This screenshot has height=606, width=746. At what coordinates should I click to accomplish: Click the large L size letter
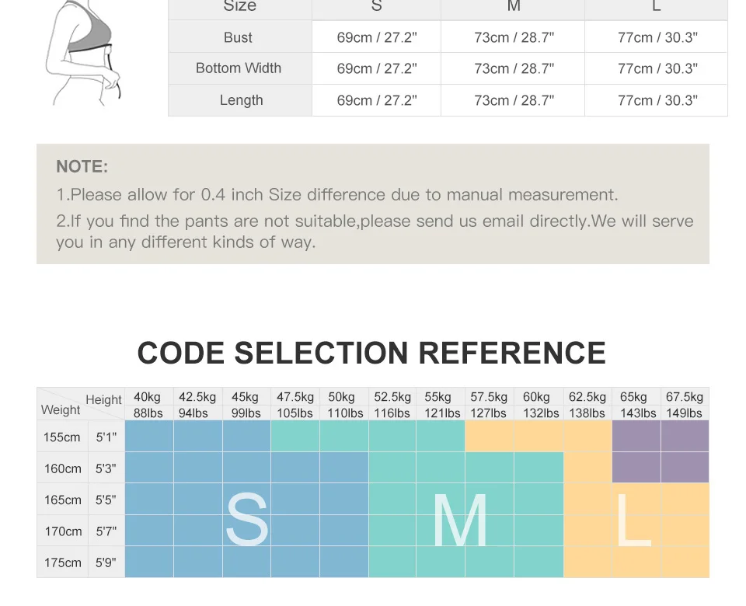pos(634,519)
